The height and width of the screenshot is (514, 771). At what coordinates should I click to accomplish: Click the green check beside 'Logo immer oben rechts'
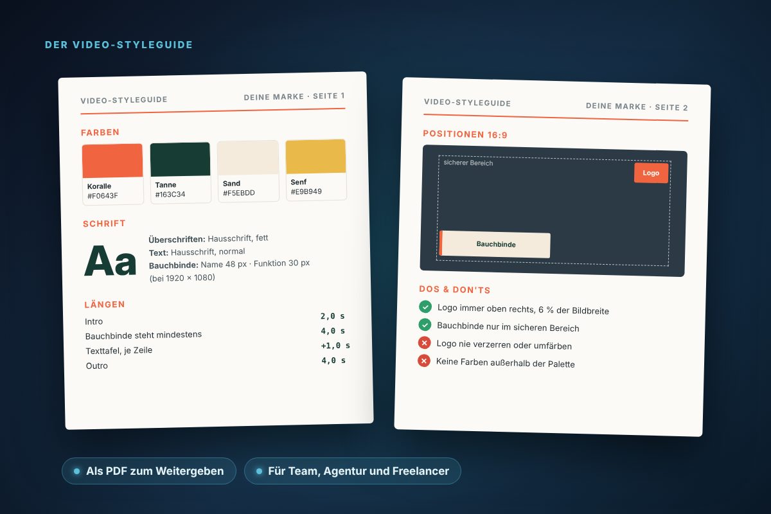[x=425, y=306]
